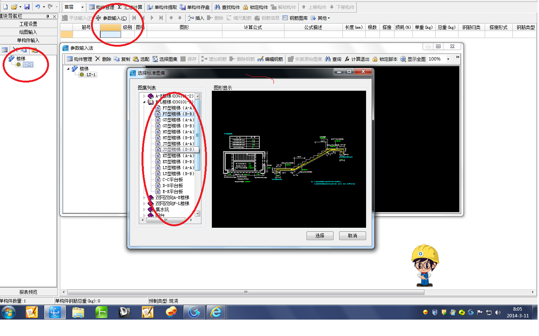Collapse F-L楼梯 (03G101-2) atlas group
The height and width of the screenshot is (336, 539).
pos(144,102)
